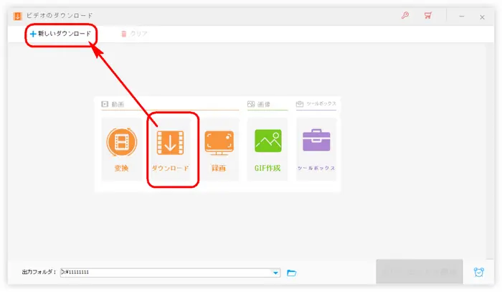Image resolution: width=502 pixels, height=292 pixels.
Task: Click the New Download (新しいダウンロード) button
Action: pos(60,34)
